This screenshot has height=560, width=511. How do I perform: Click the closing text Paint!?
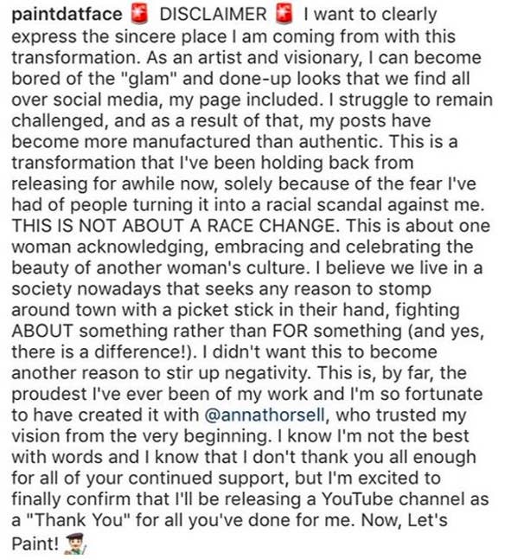(35, 544)
